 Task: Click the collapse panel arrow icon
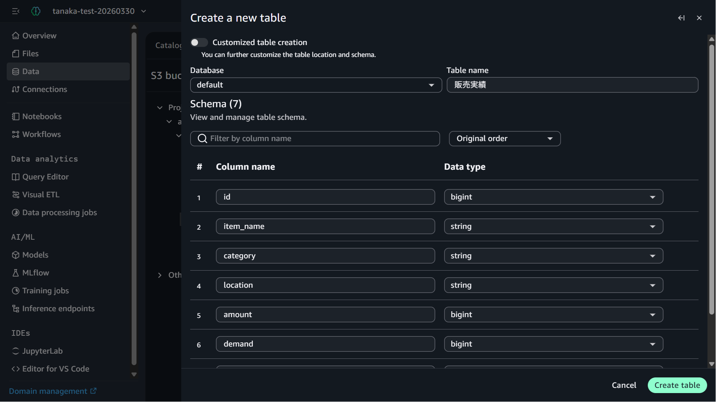coord(681,18)
